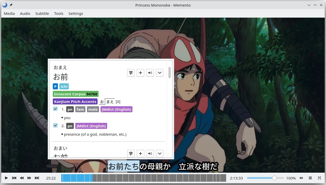The width and height of the screenshot is (326, 185).
Task: Collapse the おまえ entry with its chevron
Action: tap(160, 73)
